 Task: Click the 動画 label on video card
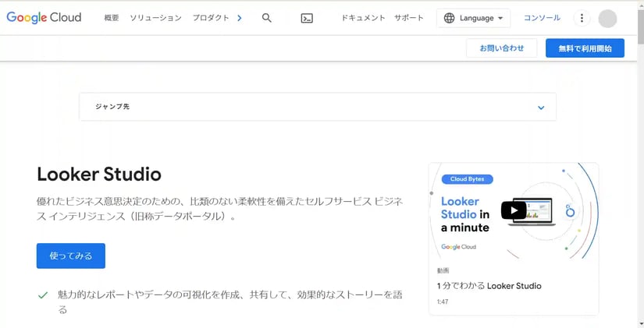pyautogui.click(x=443, y=270)
